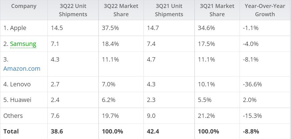Screen dimensions: 291x139
Task: Click the Huawei company cell
Action: pyautogui.click(x=17, y=100)
